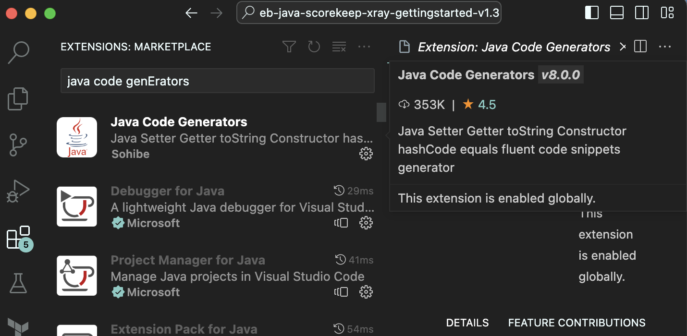Viewport: 687px width, 336px height.
Task: Select Debugger for Java extension entry
Action: (x=215, y=206)
